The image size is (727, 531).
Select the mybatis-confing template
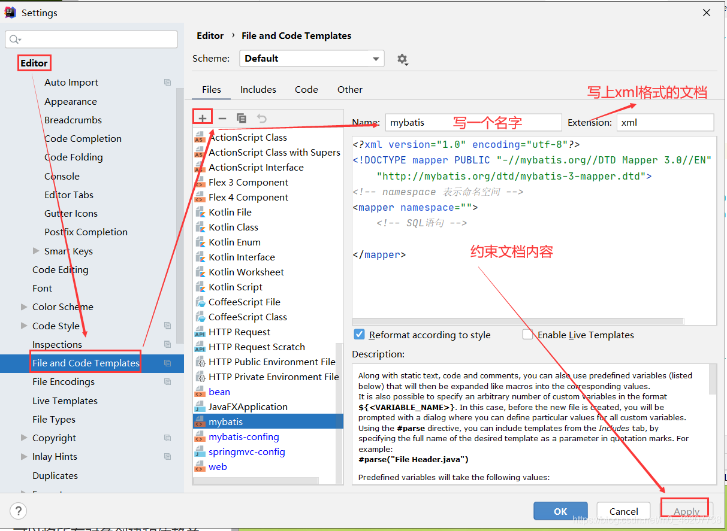pos(244,436)
